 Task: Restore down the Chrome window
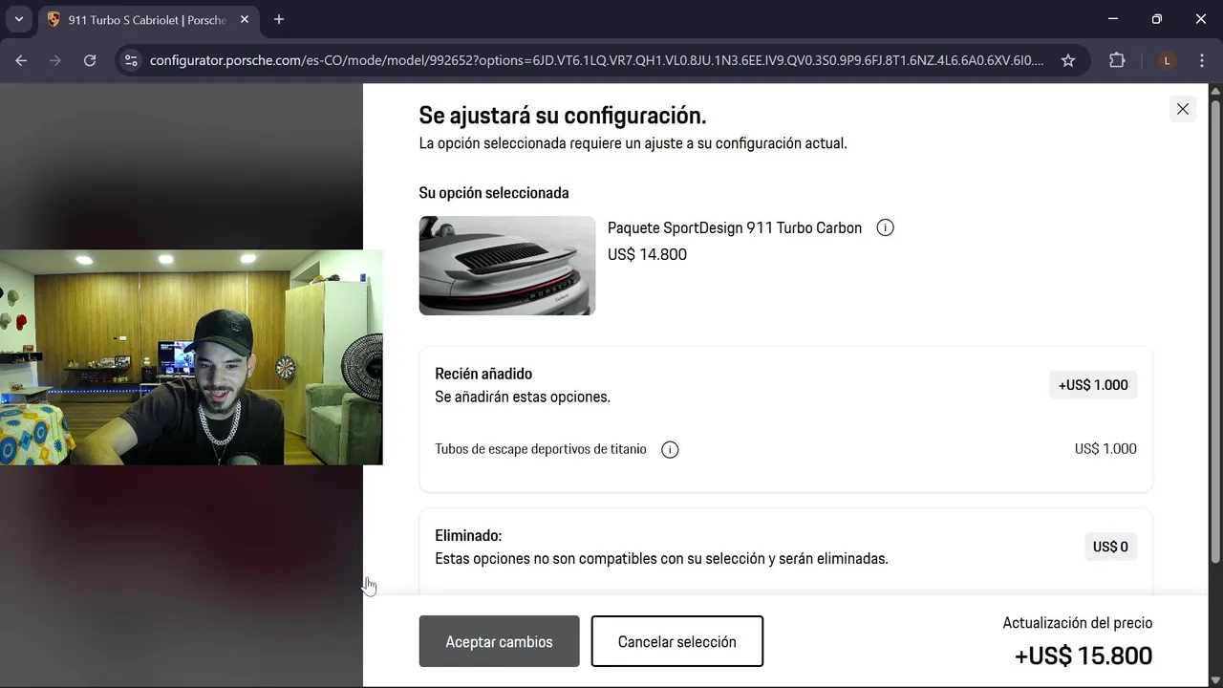coord(1157,19)
